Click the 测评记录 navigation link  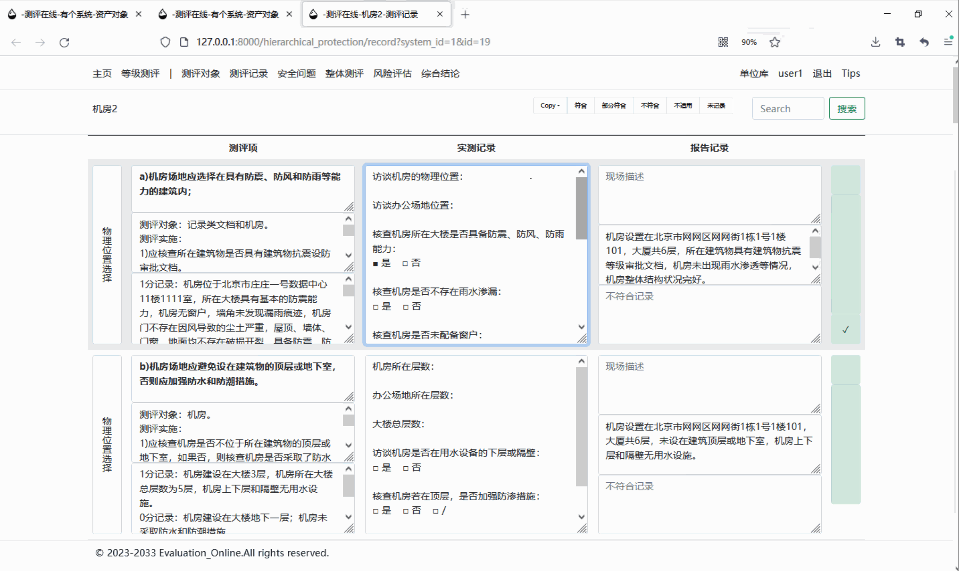pyautogui.click(x=249, y=73)
